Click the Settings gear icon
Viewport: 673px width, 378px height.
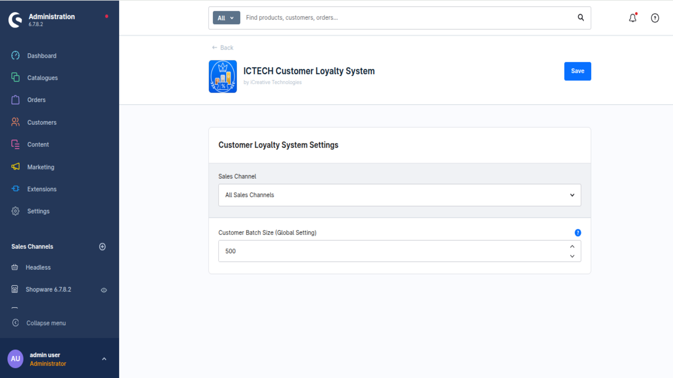15,211
